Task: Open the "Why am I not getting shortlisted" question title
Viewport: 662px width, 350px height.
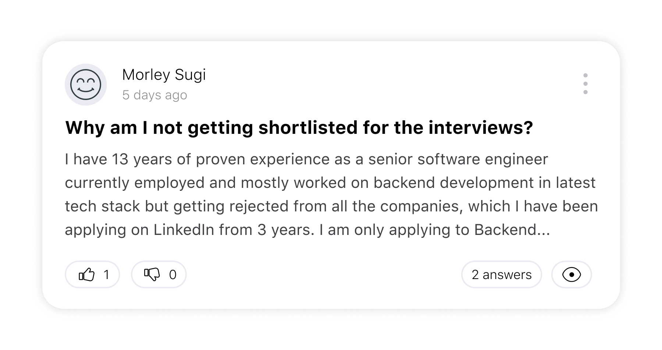Action: click(x=299, y=128)
